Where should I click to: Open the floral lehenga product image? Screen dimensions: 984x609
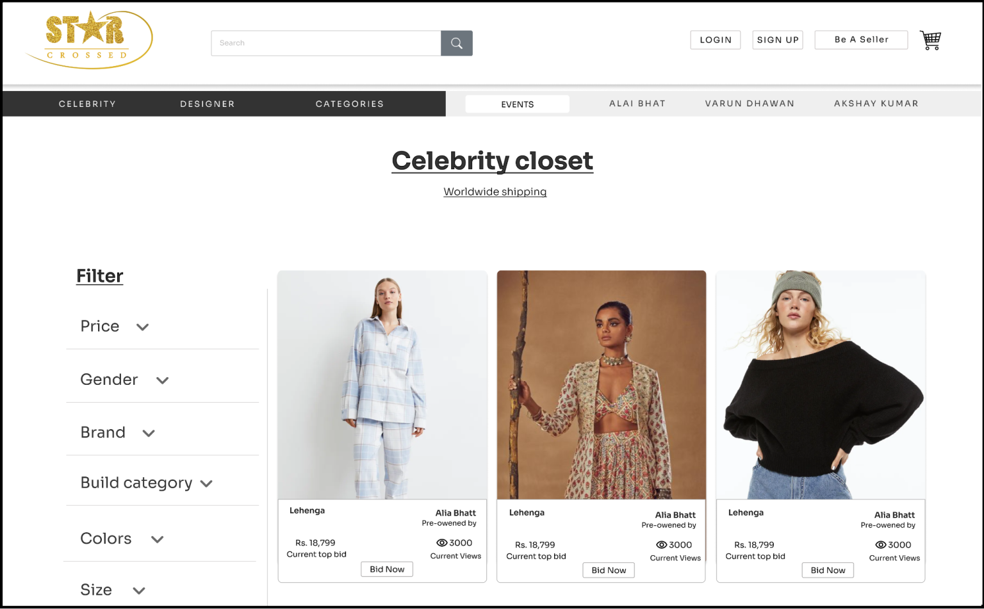point(601,384)
